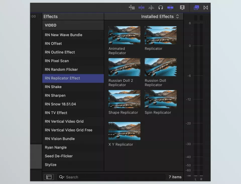Select RN Replicator Effect category

(x=73, y=78)
